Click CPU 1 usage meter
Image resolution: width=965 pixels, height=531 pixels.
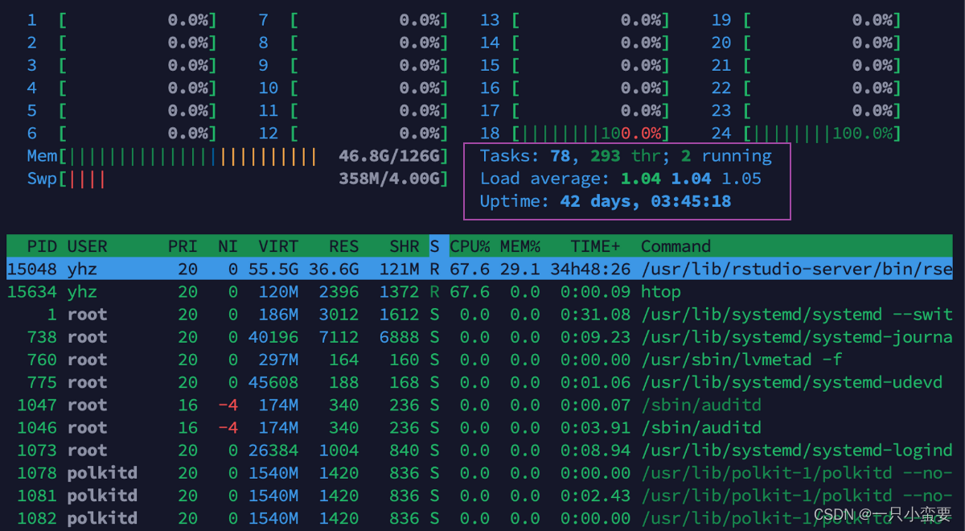point(122,20)
